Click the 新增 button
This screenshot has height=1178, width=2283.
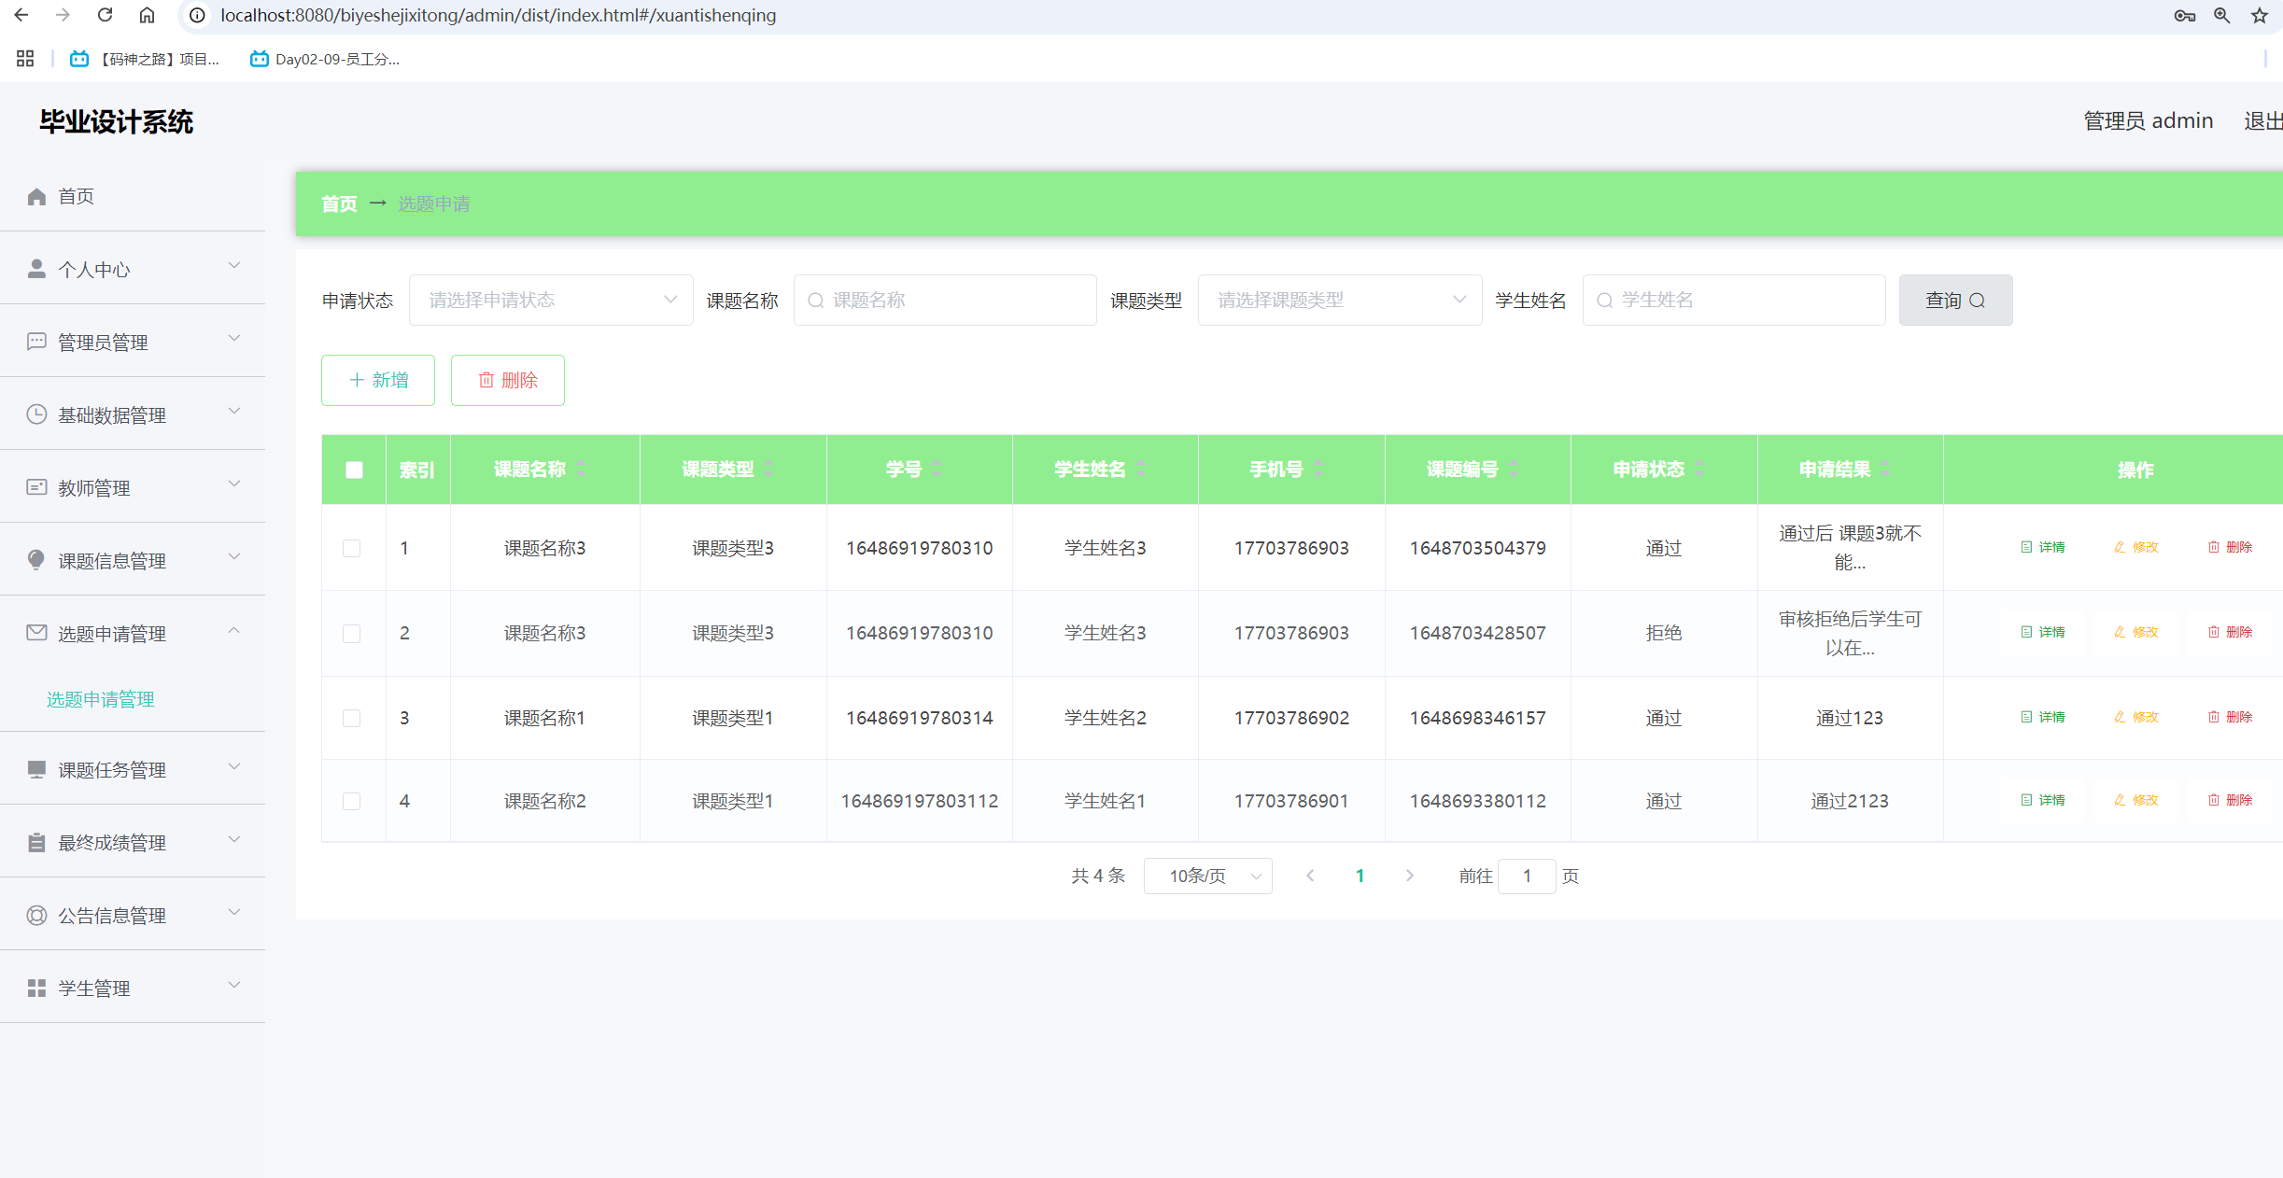tap(378, 380)
